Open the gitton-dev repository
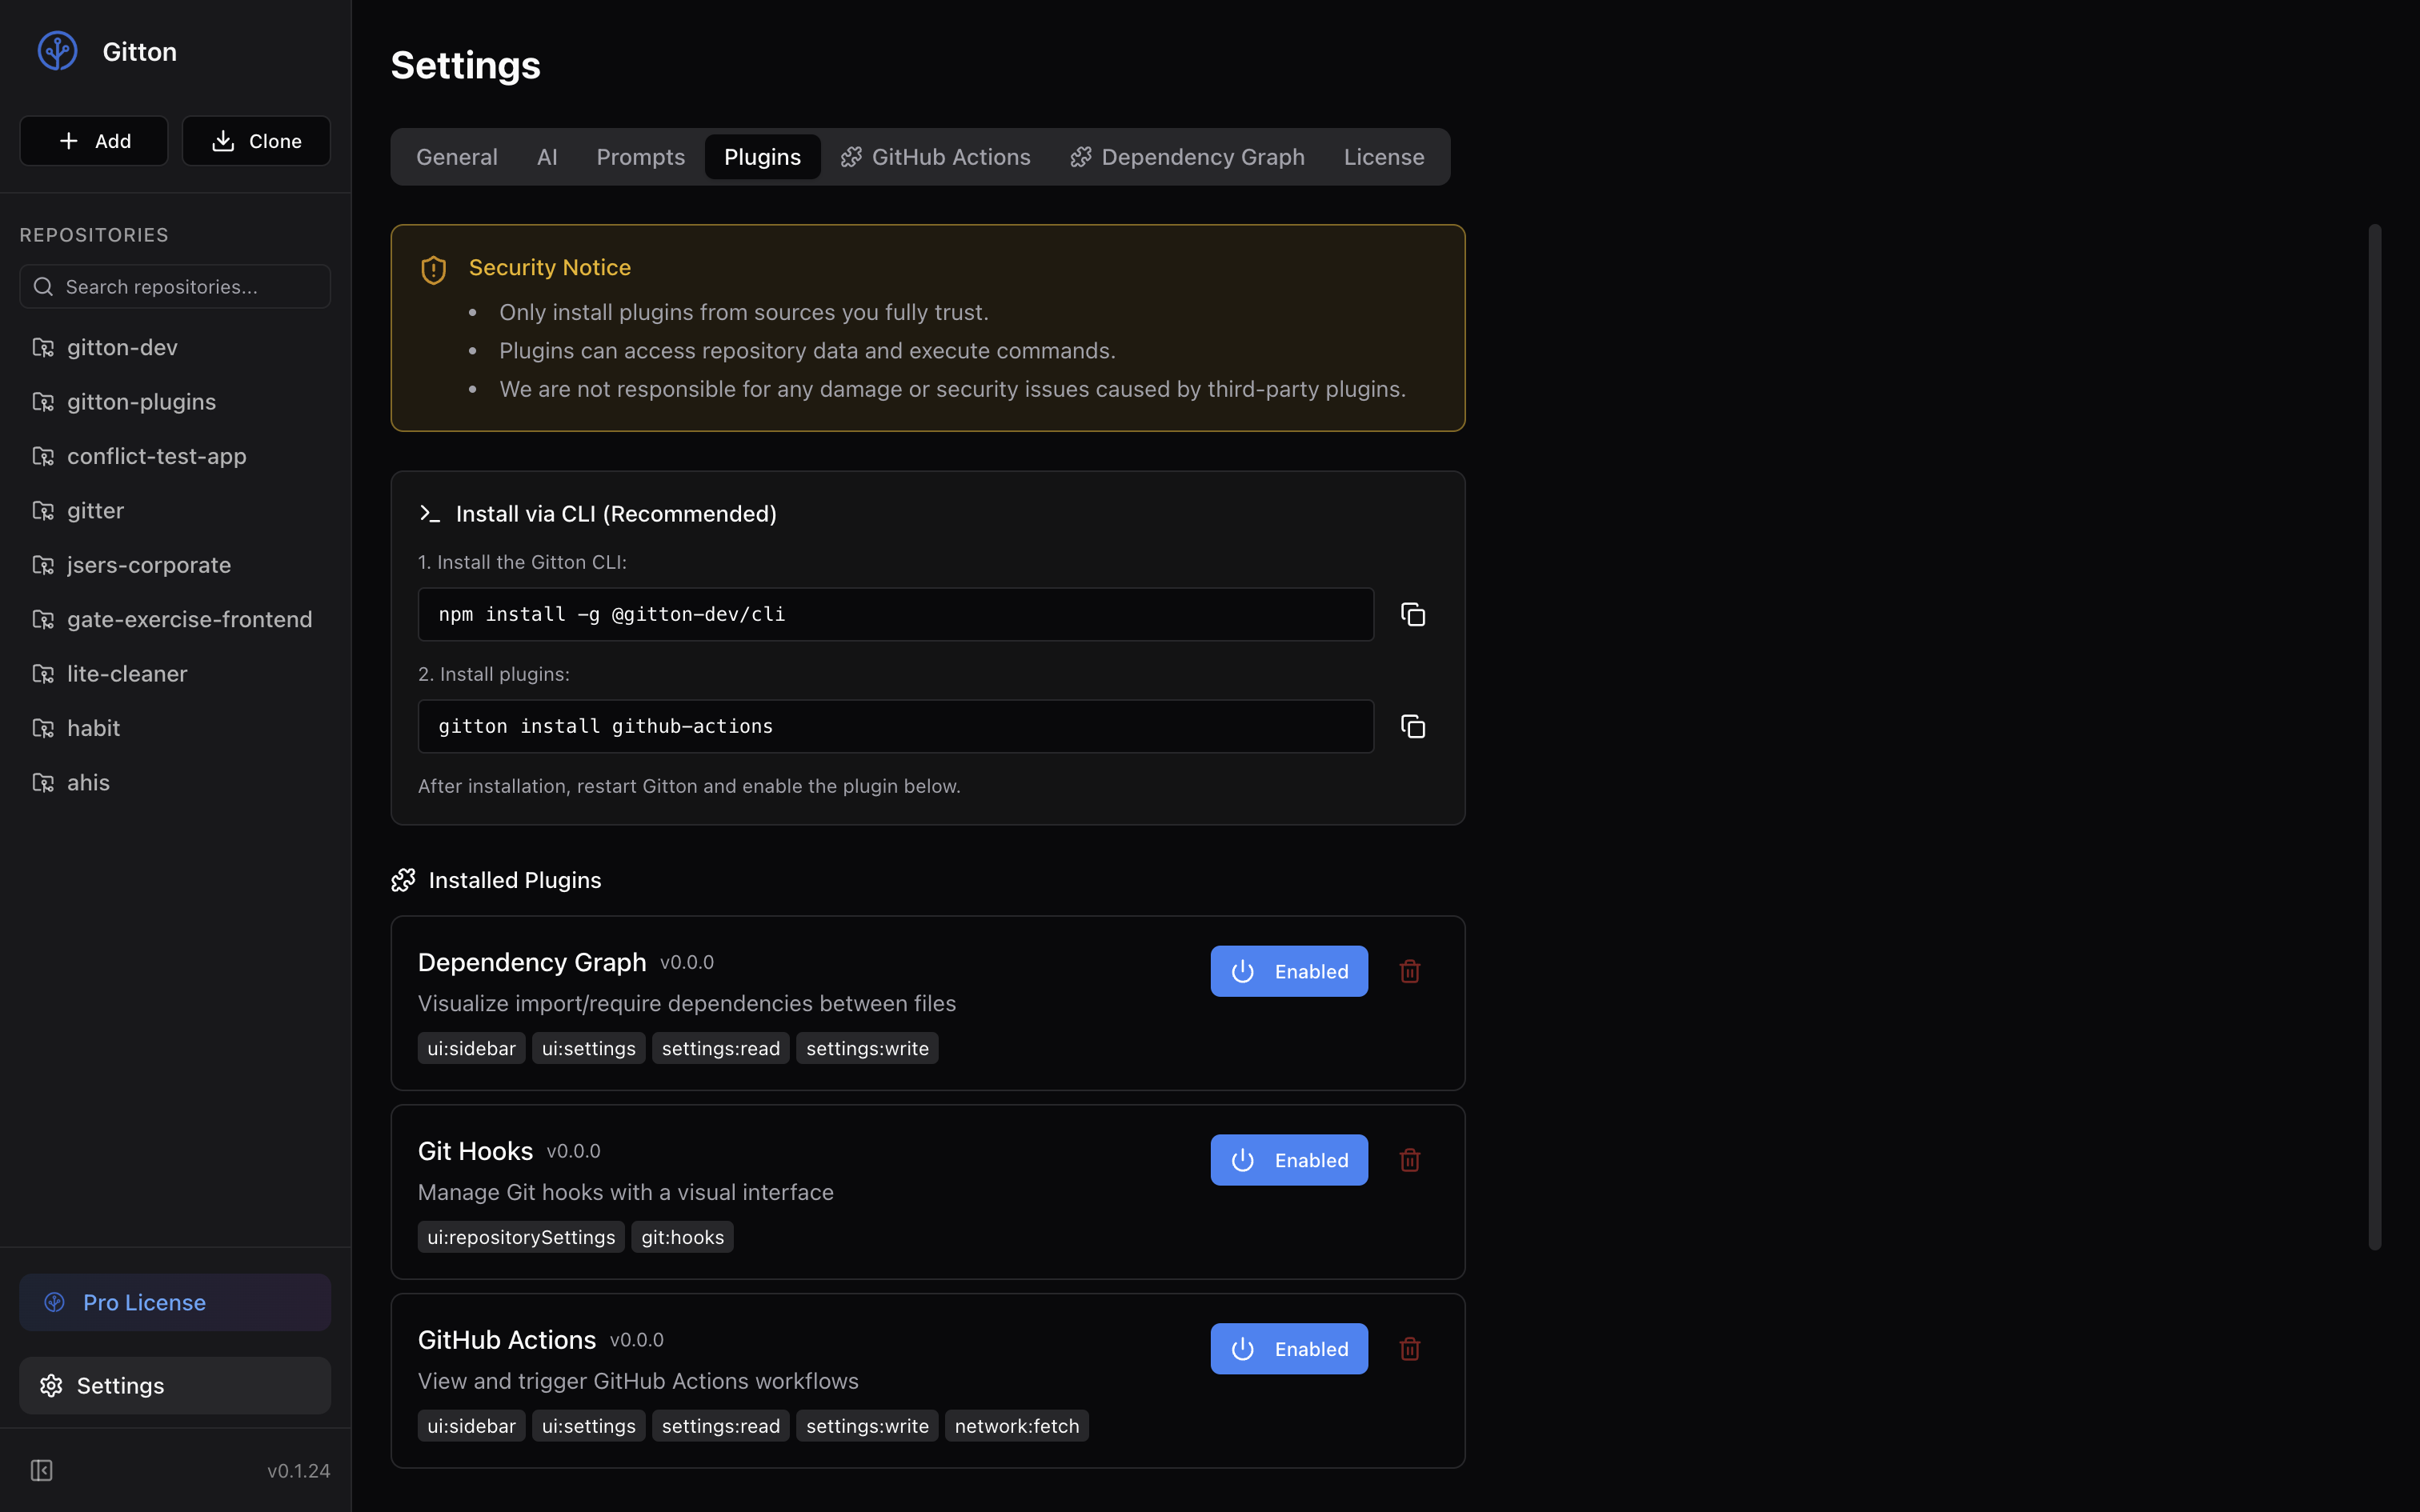Screen dimensions: 2420x1512 pos(122,347)
